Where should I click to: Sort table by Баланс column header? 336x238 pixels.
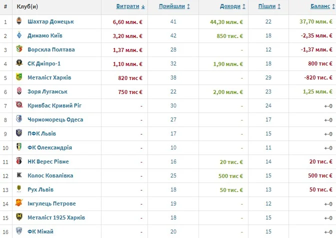click(317, 6)
